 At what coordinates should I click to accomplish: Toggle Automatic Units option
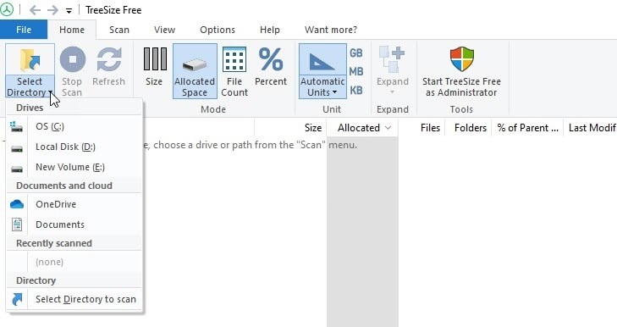pyautogui.click(x=322, y=71)
